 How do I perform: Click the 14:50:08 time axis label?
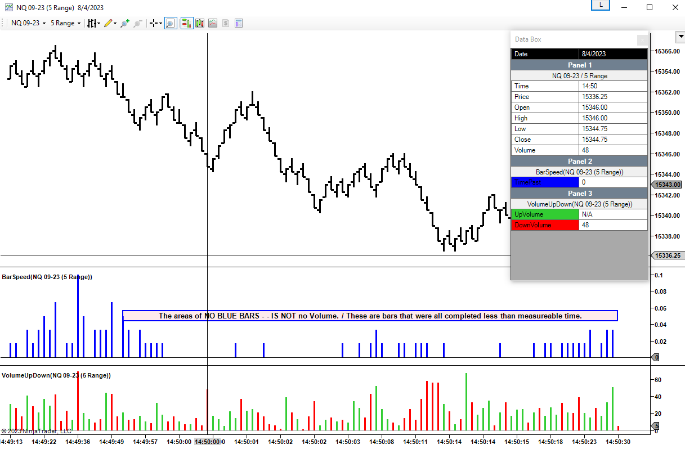382,442
